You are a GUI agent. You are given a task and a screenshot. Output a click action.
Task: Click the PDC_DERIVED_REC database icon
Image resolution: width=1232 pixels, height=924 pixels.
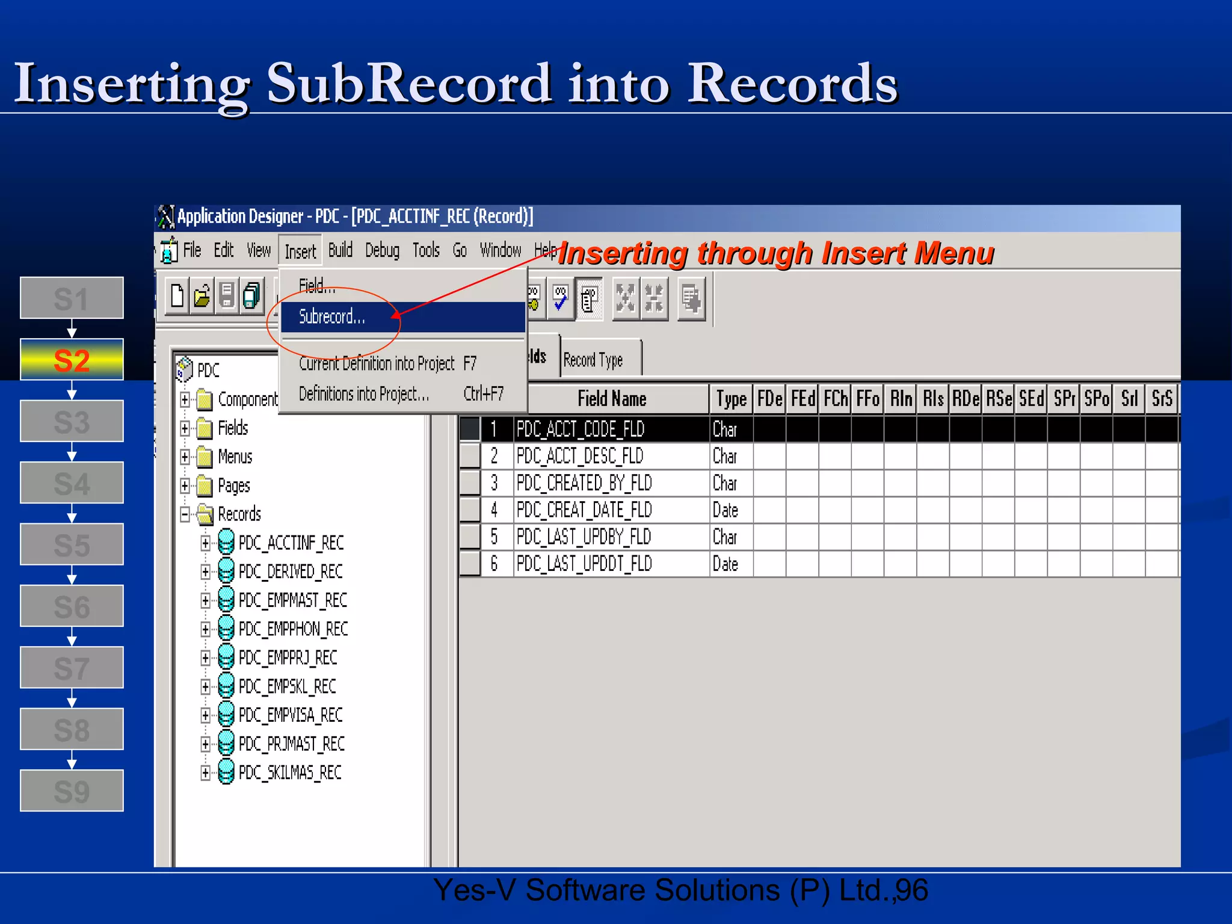point(226,571)
